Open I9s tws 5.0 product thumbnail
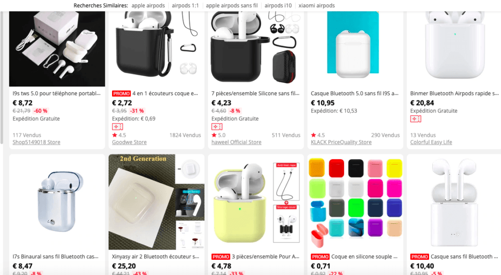Viewport: 501px width, 275px height. coord(57,49)
